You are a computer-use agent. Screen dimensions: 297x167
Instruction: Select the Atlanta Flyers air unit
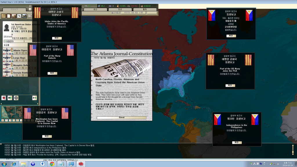pyautogui.click(x=15, y=51)
